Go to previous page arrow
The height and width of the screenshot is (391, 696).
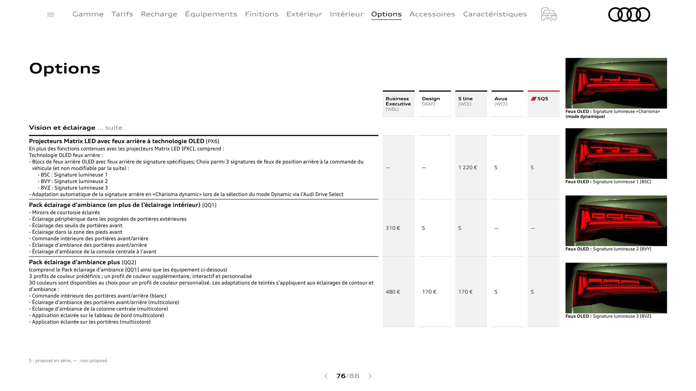coord(326,376)
